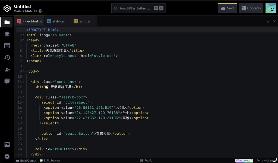Open the comments speech bubble icon
Screen dimensions: 278x163
(7, 81)
